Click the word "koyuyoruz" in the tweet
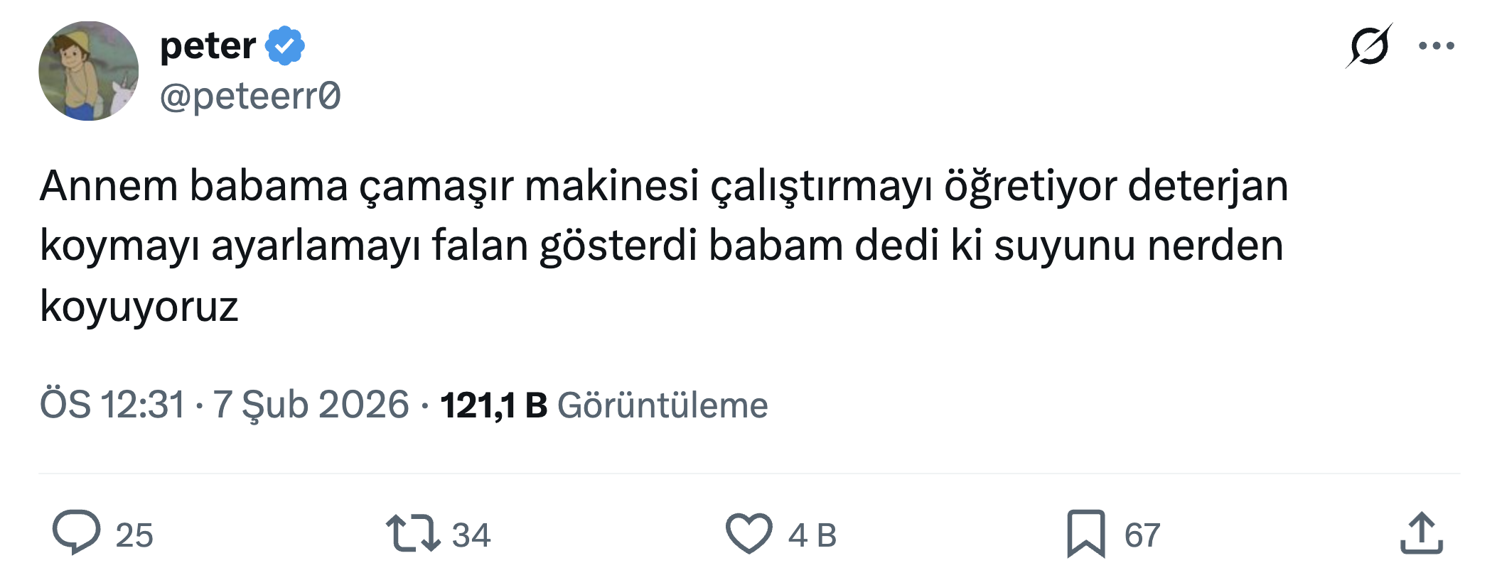1497x585 pixels. click(139, 307)
